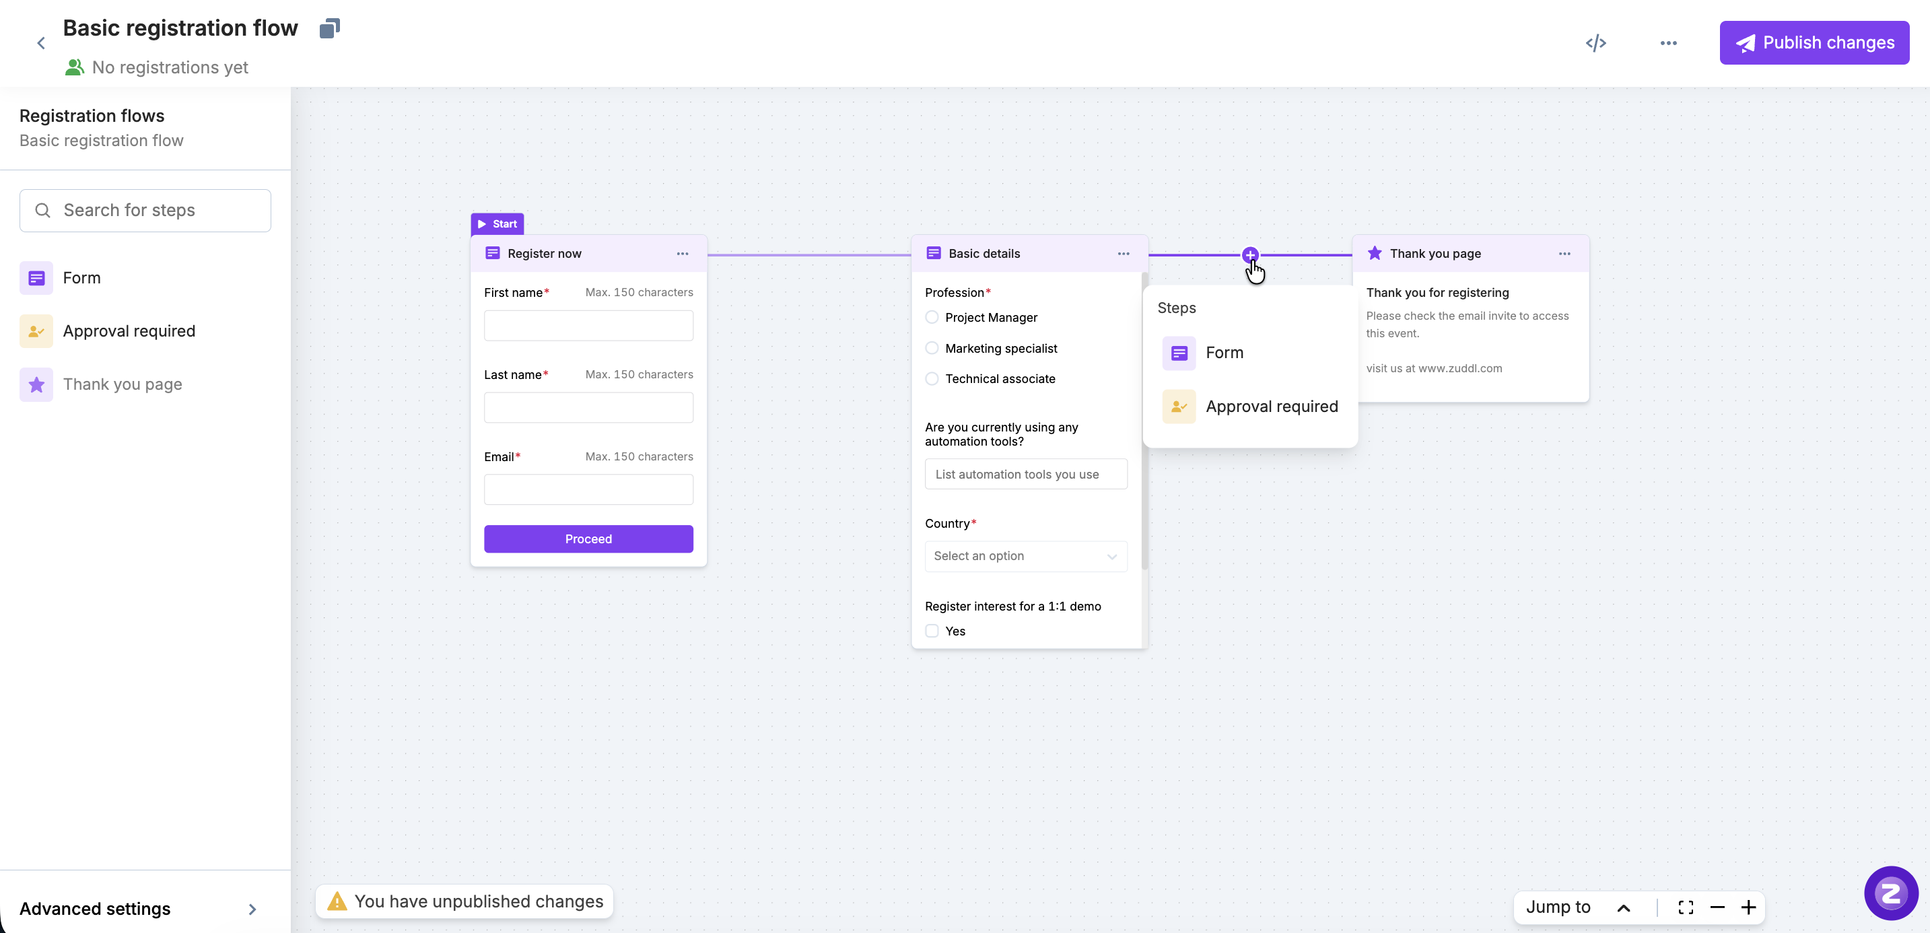The height and width of the screenshot is (933, 1930).
Task: Zoom in with the plus icon
Action: (1749, 907)
